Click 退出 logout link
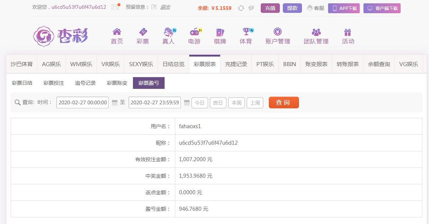429x224 pixels. pos(165,7)
